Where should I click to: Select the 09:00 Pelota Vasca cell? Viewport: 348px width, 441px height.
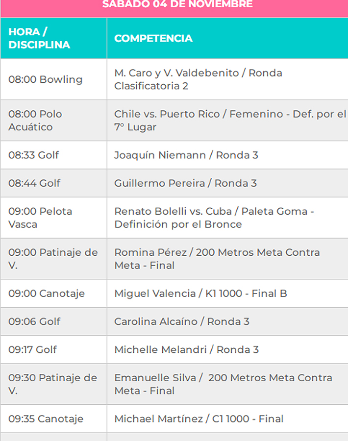(40, 218)
